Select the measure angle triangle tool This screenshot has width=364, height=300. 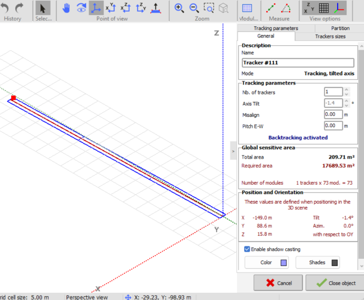click(286, 8)
